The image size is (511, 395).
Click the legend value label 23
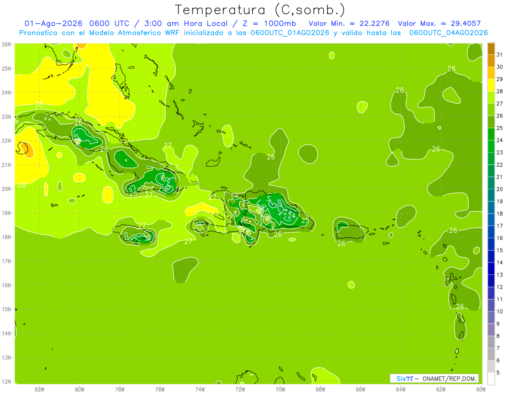(x=500, y=153)
